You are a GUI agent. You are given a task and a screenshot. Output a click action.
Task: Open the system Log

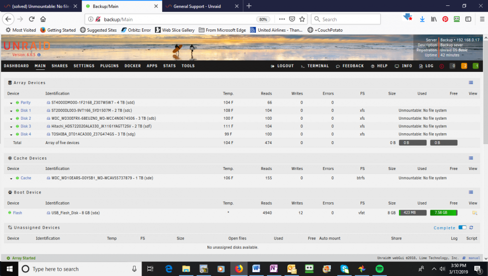[x=426, y=66]
